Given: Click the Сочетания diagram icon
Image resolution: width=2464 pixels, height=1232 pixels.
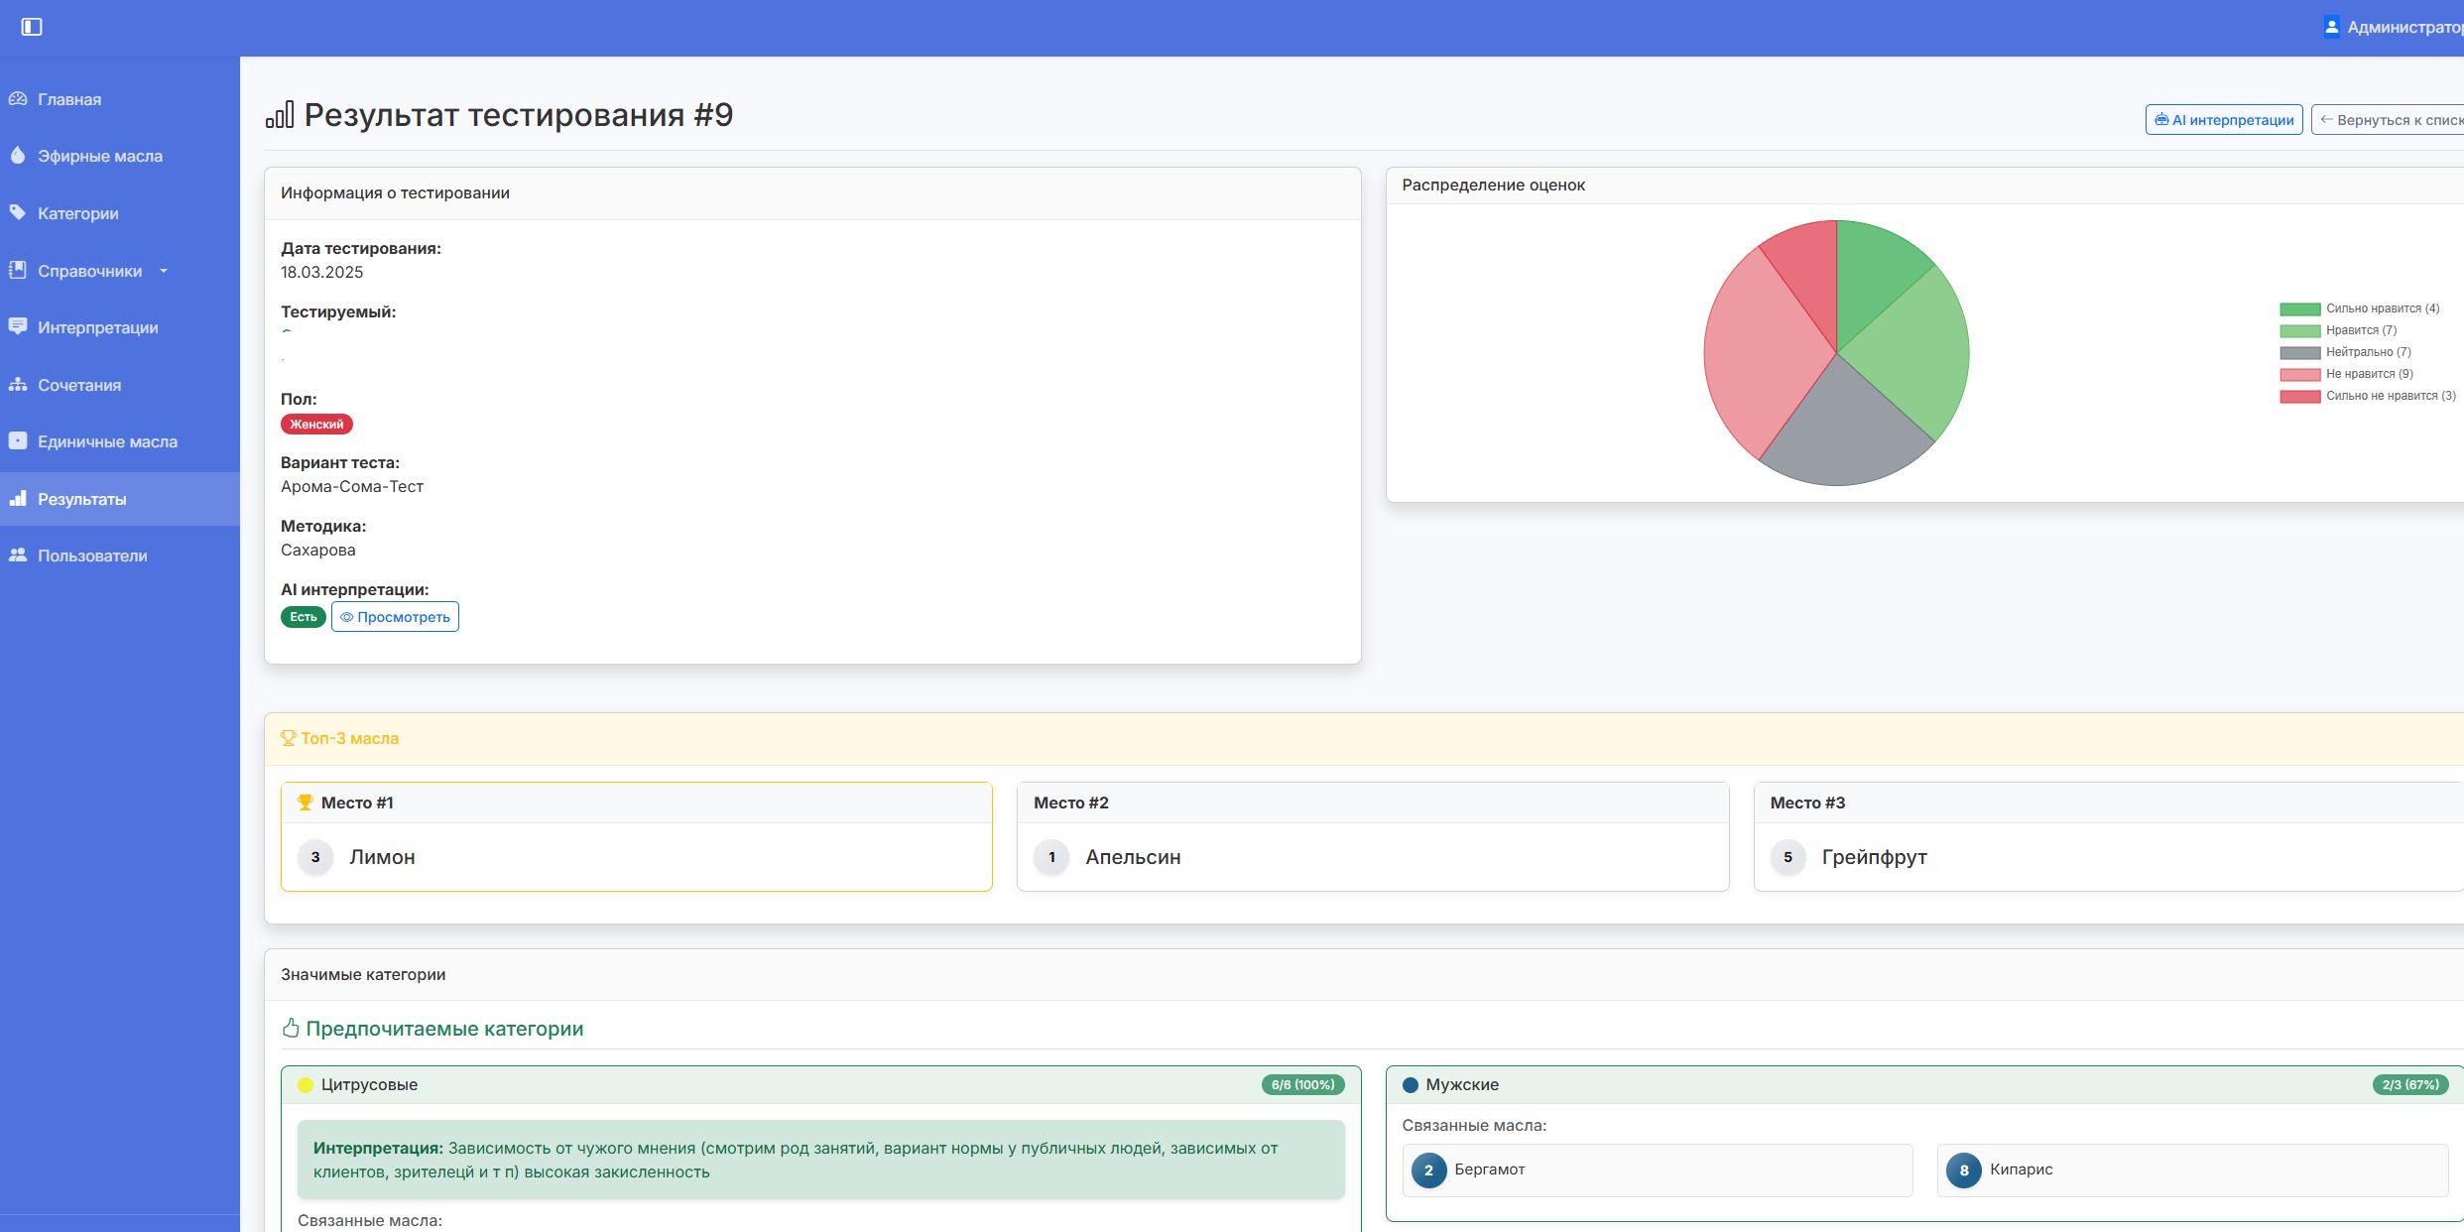Looking at the screenshot, I should [x=18, y=384].
